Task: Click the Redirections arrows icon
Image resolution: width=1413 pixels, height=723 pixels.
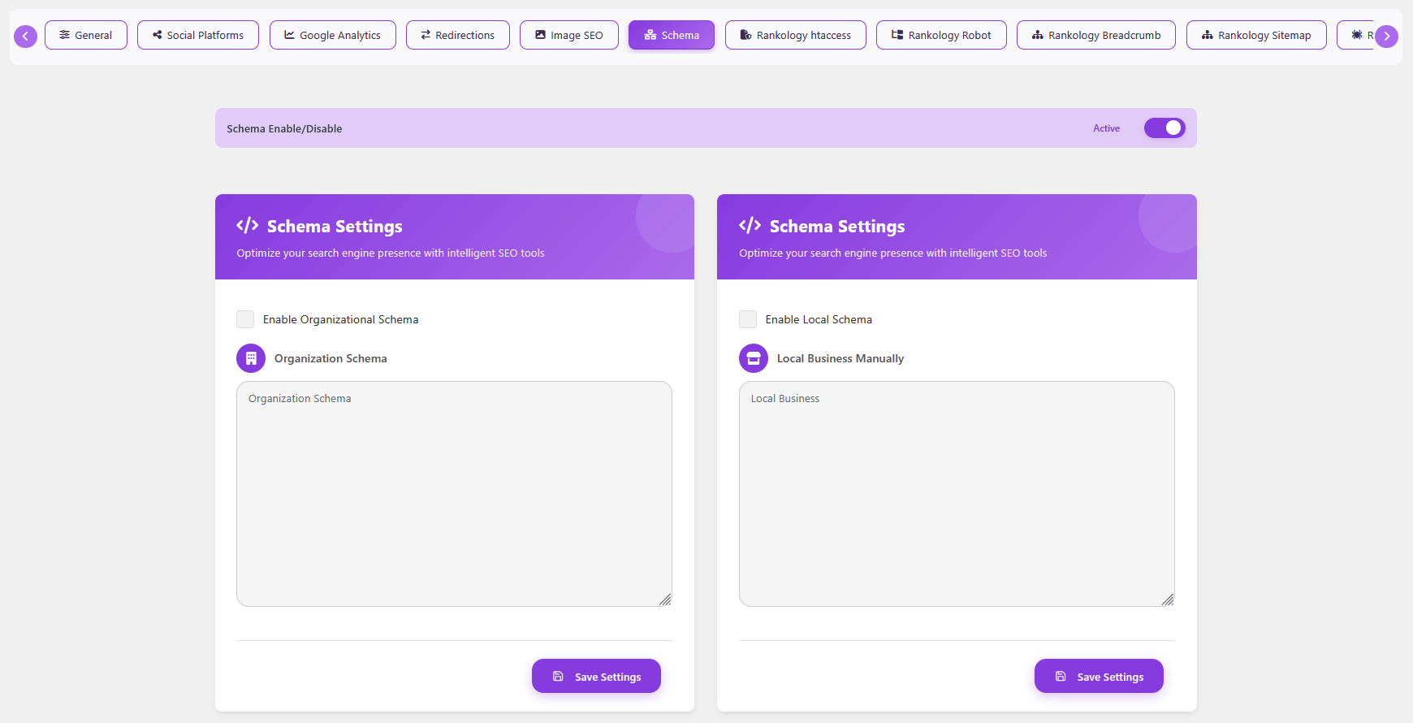Action: (426, 35)
